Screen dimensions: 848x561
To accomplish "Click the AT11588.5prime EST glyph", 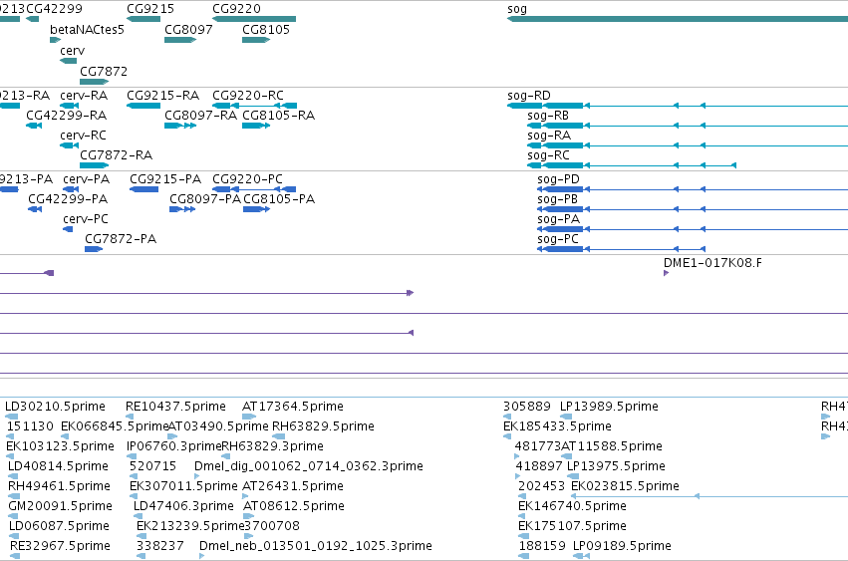I will coord(567,456).
